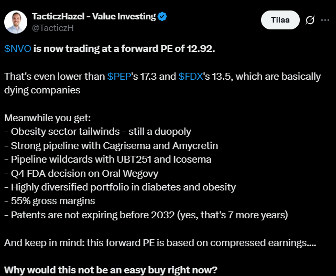Image resolution: width=336 pixels, height=276 pixels.
Task: Open the Grok explain-post icon
Action: (310, 20)
